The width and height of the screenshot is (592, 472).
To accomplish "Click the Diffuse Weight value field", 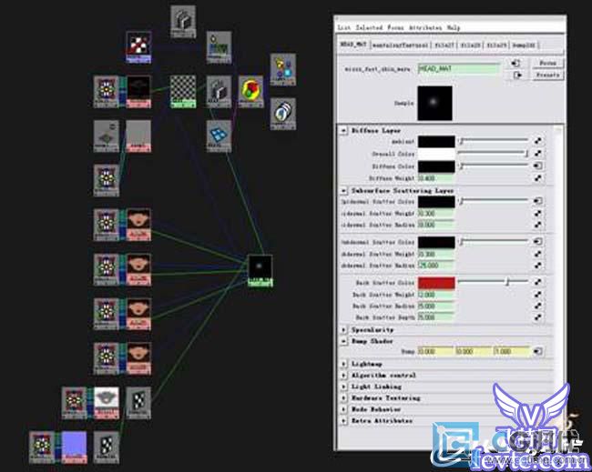I will point(435,178).
